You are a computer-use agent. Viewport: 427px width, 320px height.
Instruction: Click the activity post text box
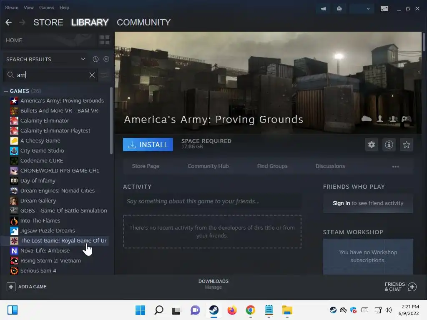click(212, 201)
